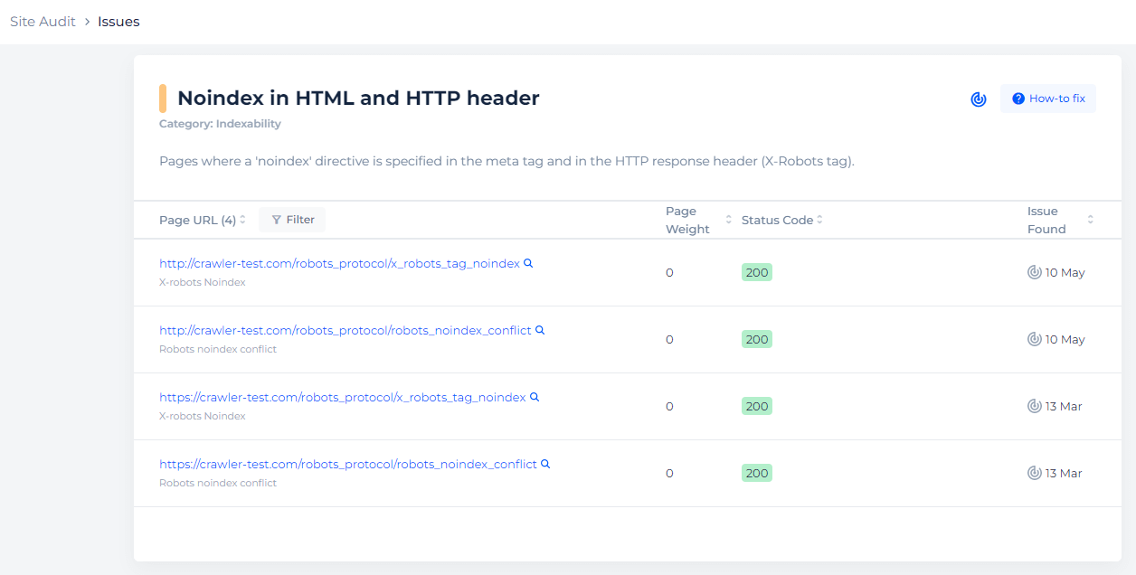The width and height of the screenshot is (1136, 575).
Task: Inspect https x_robots_tag_noindex via magnifier icon
Action: [535, 397]
